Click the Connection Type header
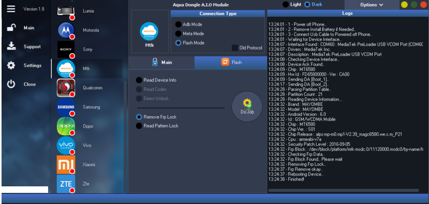 tap(218, 14)
